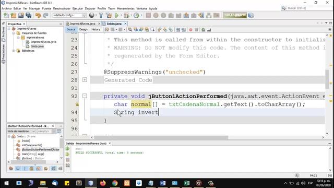Click the Undo toolbar icon

click(38, 15)
